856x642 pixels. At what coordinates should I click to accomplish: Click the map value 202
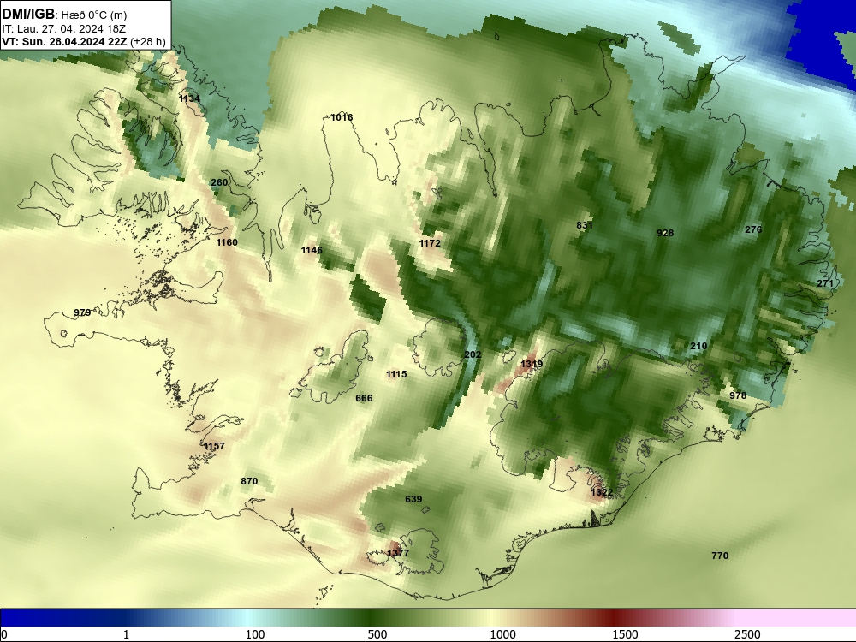click(x=473, y=354)
